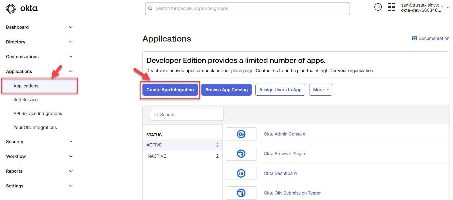Select Self Service submenu item

pyautogui.click(x=26, y=100)
